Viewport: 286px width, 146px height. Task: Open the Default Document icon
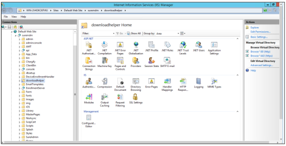coord(120,85)
